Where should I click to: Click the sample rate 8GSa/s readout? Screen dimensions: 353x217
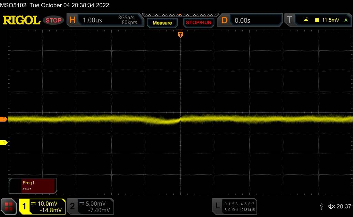(126, 18)
